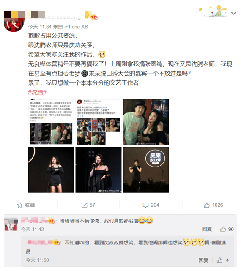Click the iPhone XS source link
This screenshot has width=241, height=271.
pos(76,27)
